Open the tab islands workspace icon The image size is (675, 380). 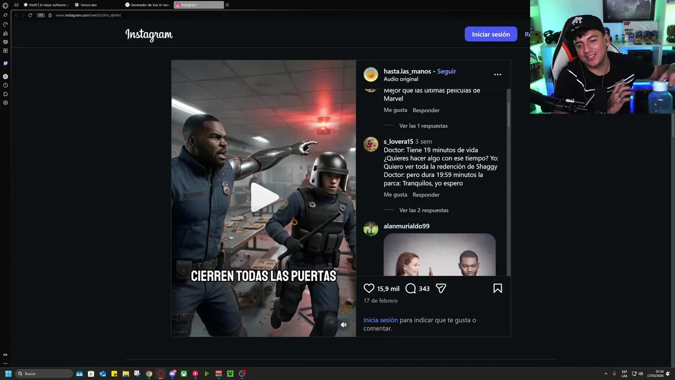tap(16, 5)
